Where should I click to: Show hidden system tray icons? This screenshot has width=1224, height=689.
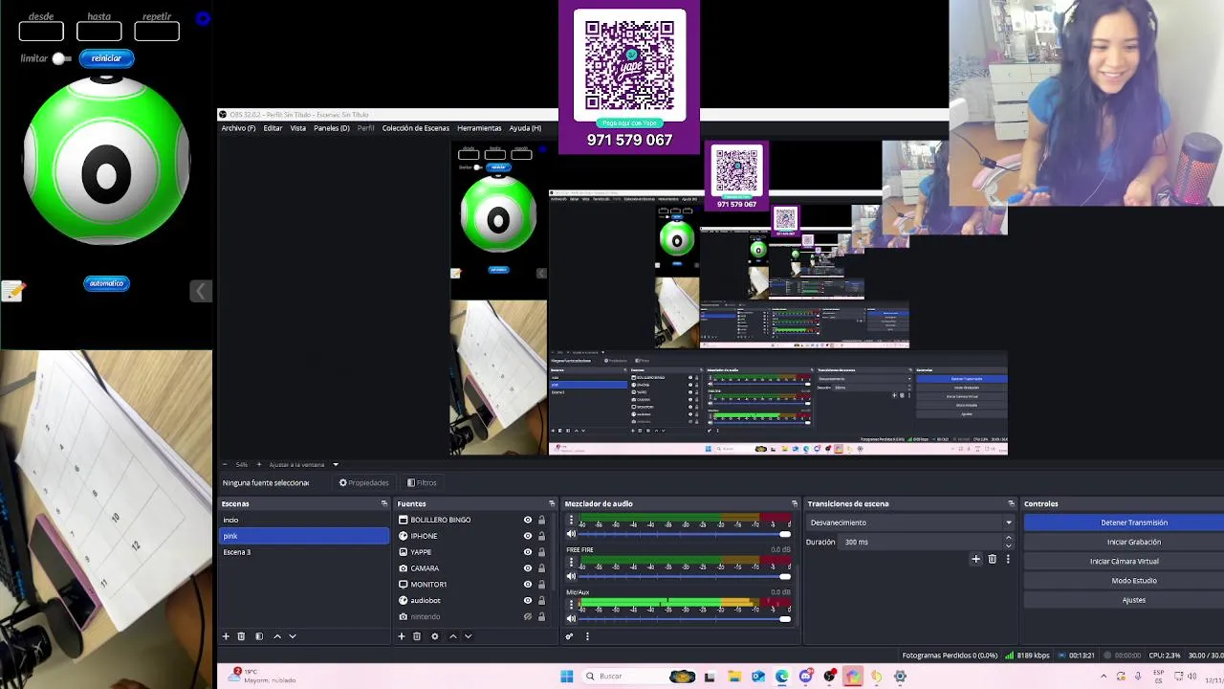pyautogui.click(x=1104, y=677)
